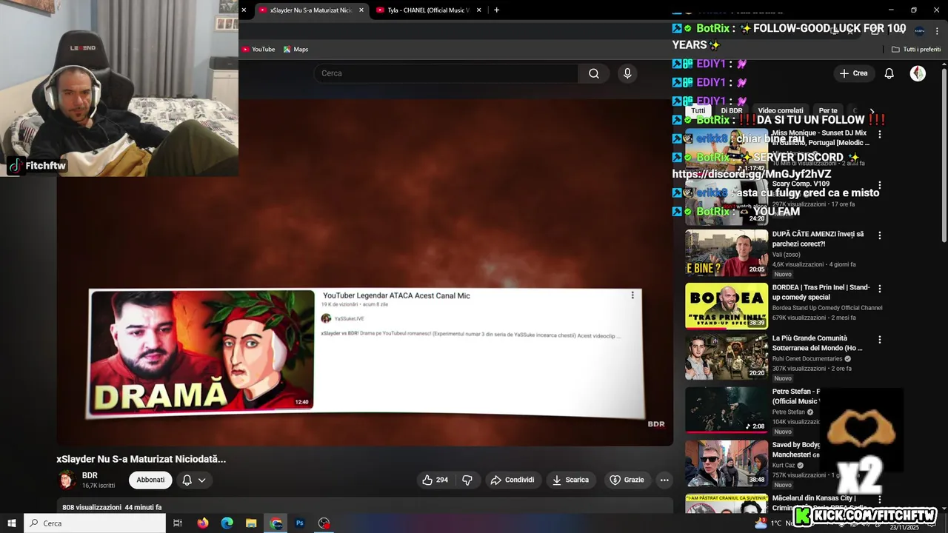
Task: Open the Maps bookmark in bookmarks bar
Action: (x=296, y=50)
